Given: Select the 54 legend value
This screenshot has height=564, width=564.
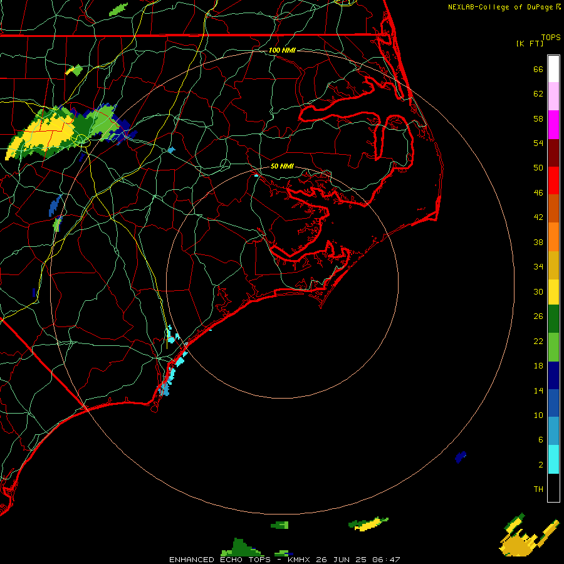Looking at the screenshot, I should [x=538, y=143].
